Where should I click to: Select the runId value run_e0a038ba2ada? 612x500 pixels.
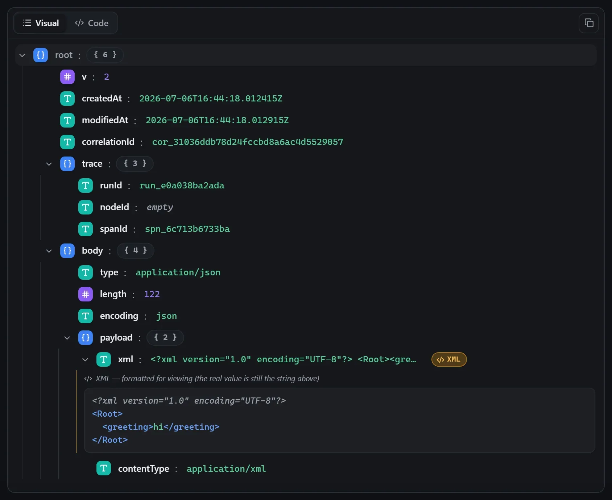[182, 186]
